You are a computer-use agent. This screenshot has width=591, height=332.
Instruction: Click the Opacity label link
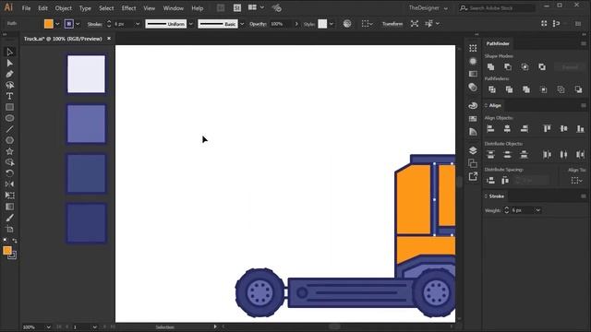258,24
